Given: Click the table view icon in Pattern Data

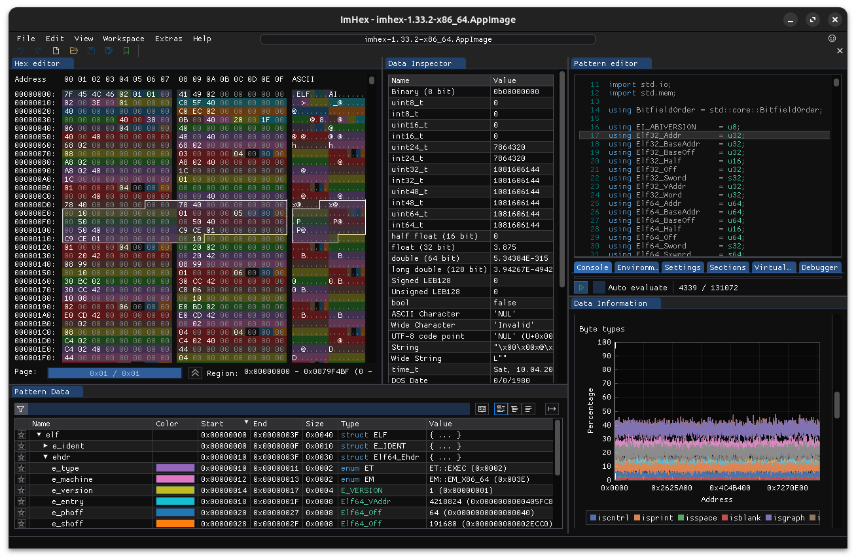Looking at the screenshot, I should tap(482, 409).
